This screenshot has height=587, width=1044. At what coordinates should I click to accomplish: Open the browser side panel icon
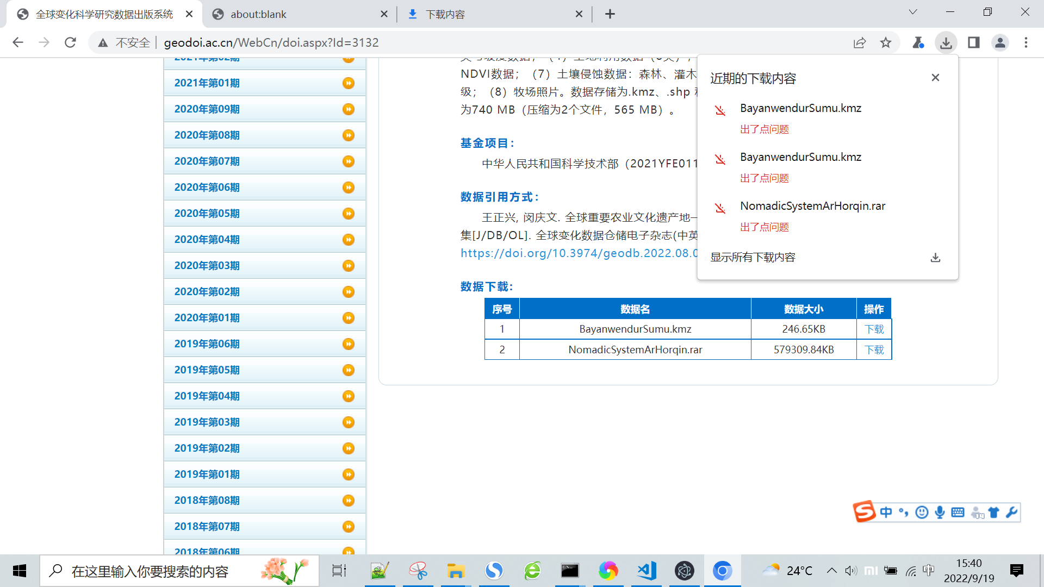tap(973, 42)
